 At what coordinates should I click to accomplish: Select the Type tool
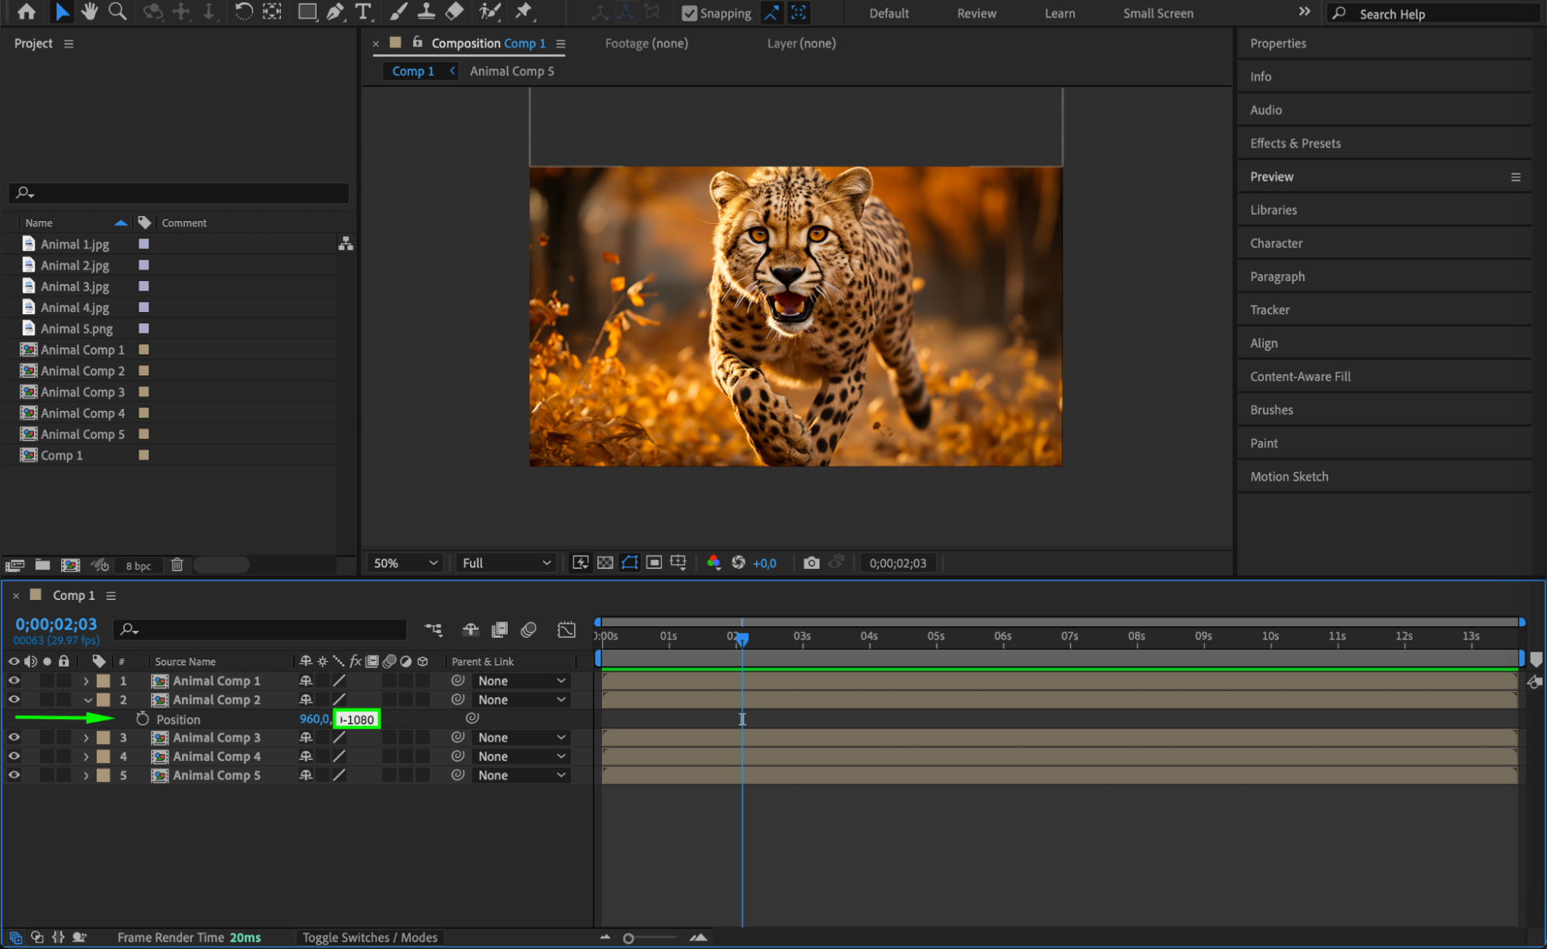[x=362, y=12]
